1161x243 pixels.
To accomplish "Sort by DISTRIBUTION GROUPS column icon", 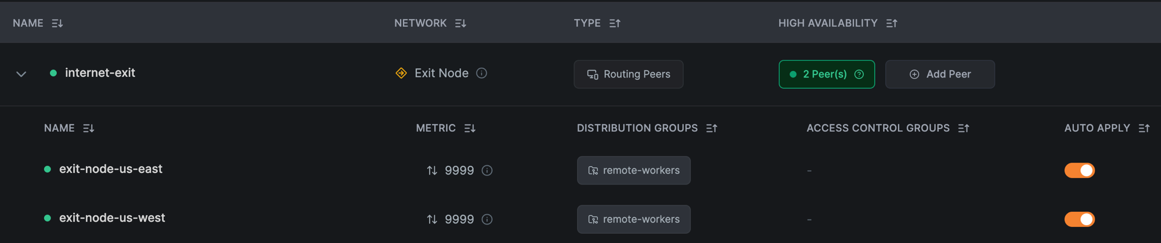I will (x=712, y=128).
